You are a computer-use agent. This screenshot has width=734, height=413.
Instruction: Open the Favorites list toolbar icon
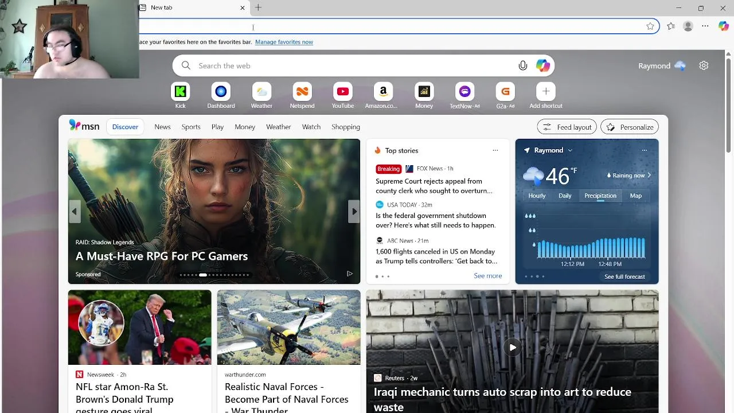(x=671, y=26)
